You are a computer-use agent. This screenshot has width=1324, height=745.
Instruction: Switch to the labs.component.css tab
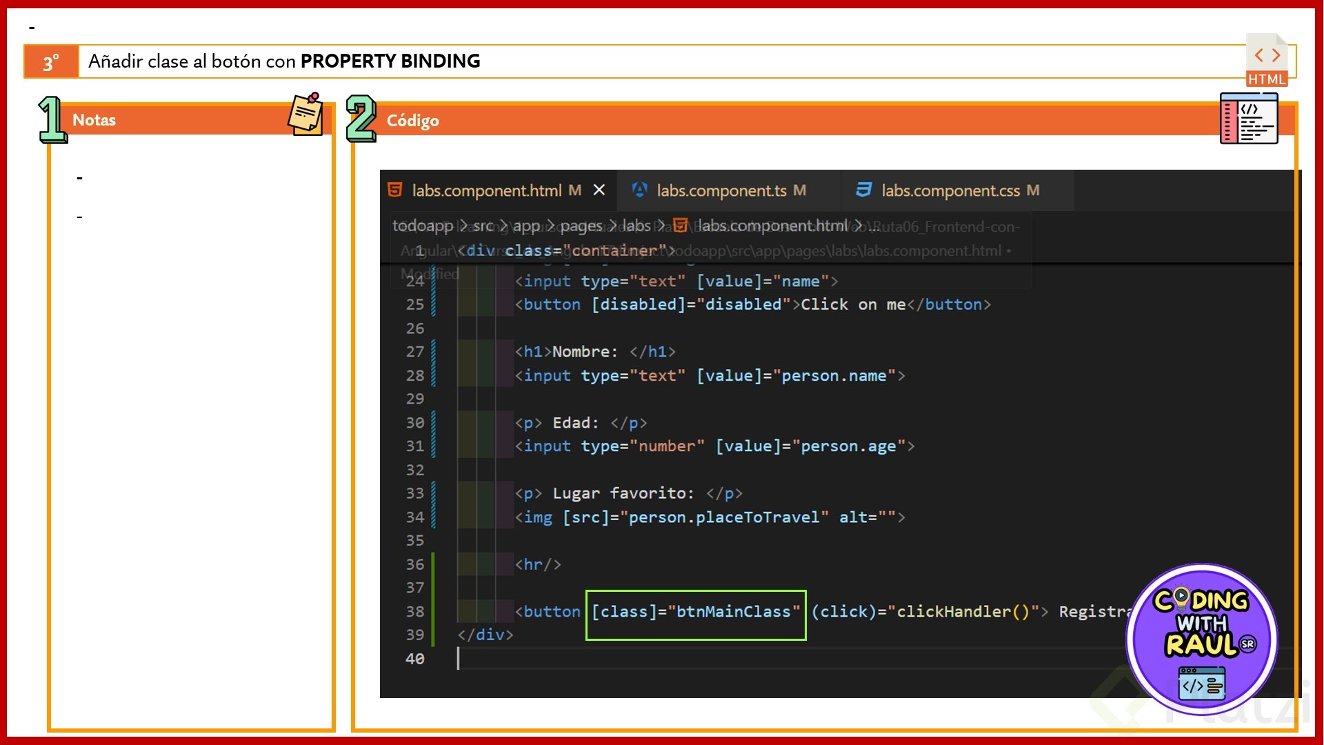click(x=950, y=190)
